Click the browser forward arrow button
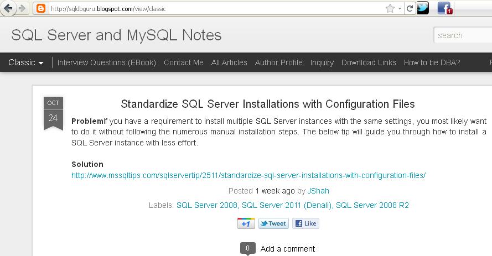492x256 pixels. [x=22, y=8]
